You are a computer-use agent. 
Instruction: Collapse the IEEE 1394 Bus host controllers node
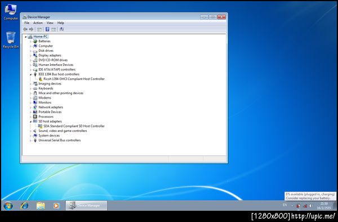tap(30, 74)
